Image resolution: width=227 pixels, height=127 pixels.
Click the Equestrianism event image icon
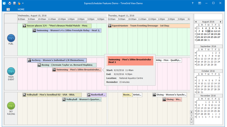point(110,26)
